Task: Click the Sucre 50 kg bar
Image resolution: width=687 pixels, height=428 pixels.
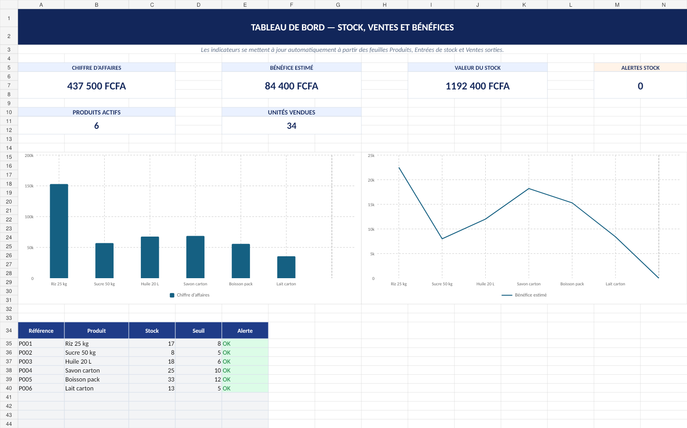Action: pyautogui.click(x=104, y=261)
